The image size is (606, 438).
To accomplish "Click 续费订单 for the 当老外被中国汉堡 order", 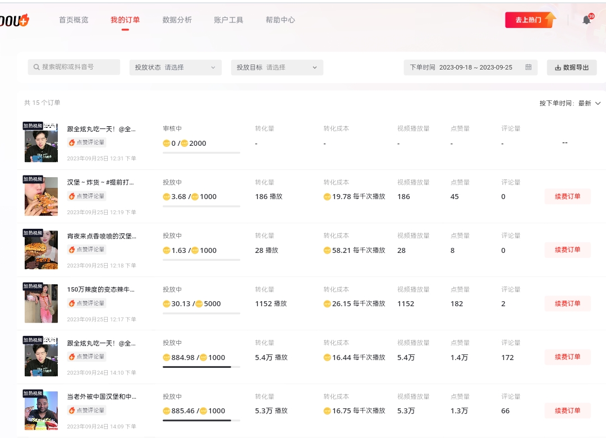I will click(567, 411).
